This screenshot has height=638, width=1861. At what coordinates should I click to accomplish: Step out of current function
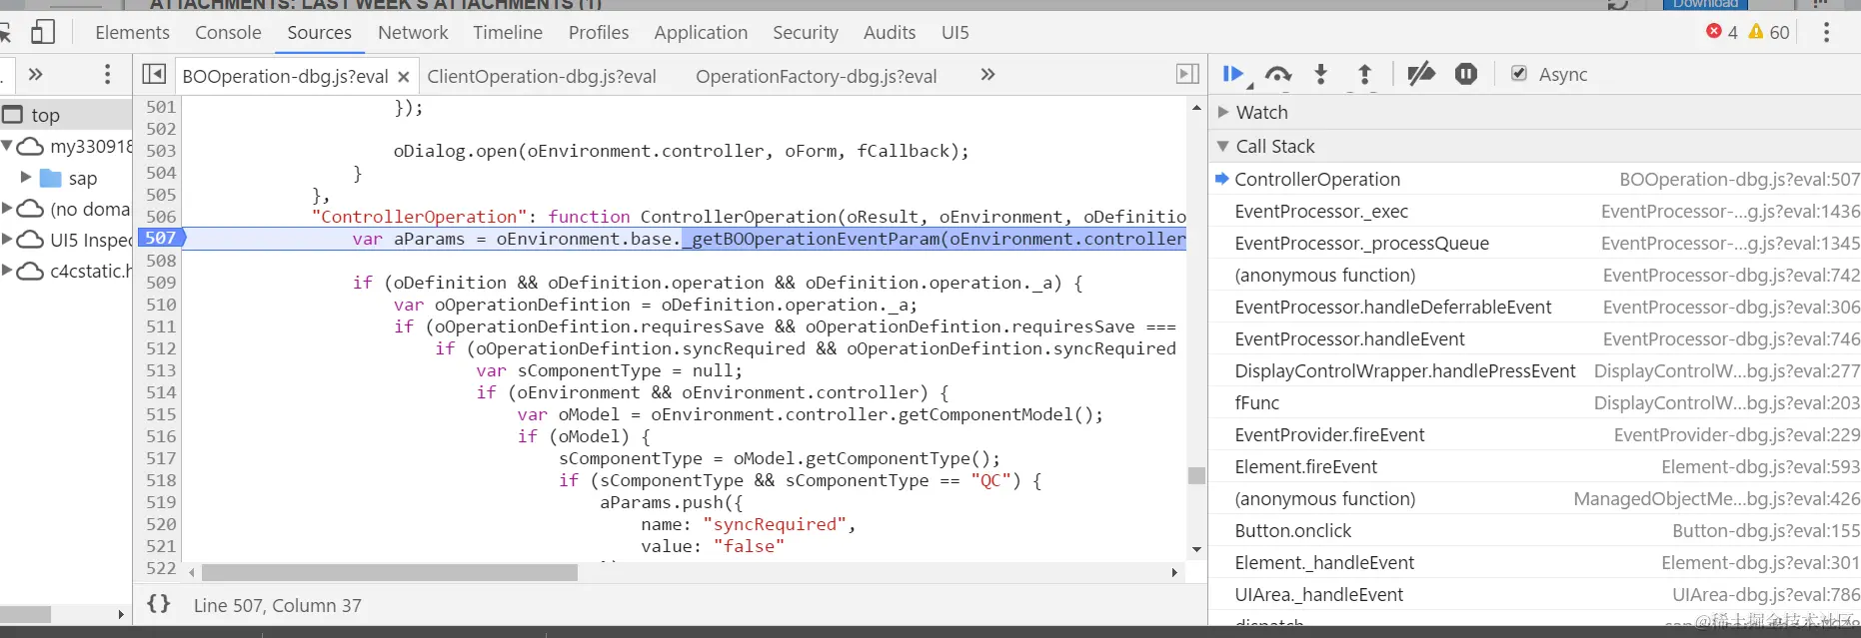[x=1364, y=74]
